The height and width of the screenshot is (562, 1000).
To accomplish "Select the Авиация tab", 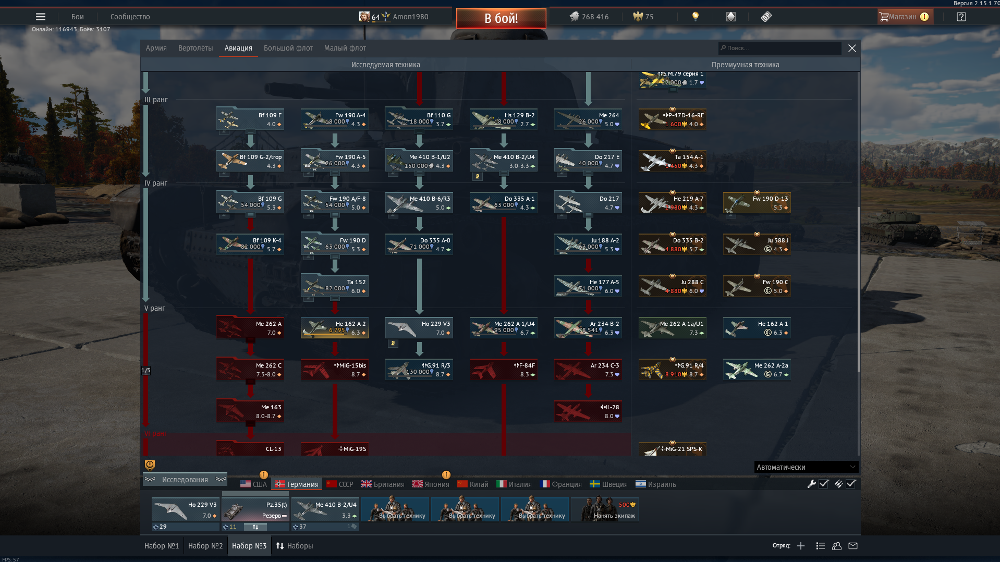I will tap(238, 48).
